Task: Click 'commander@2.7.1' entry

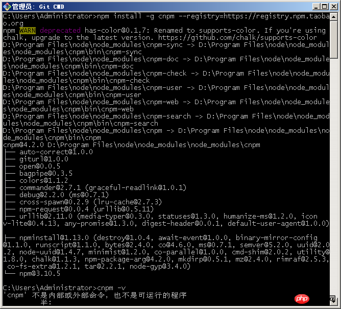Action: pyautogui.click(x=50, y=187)
